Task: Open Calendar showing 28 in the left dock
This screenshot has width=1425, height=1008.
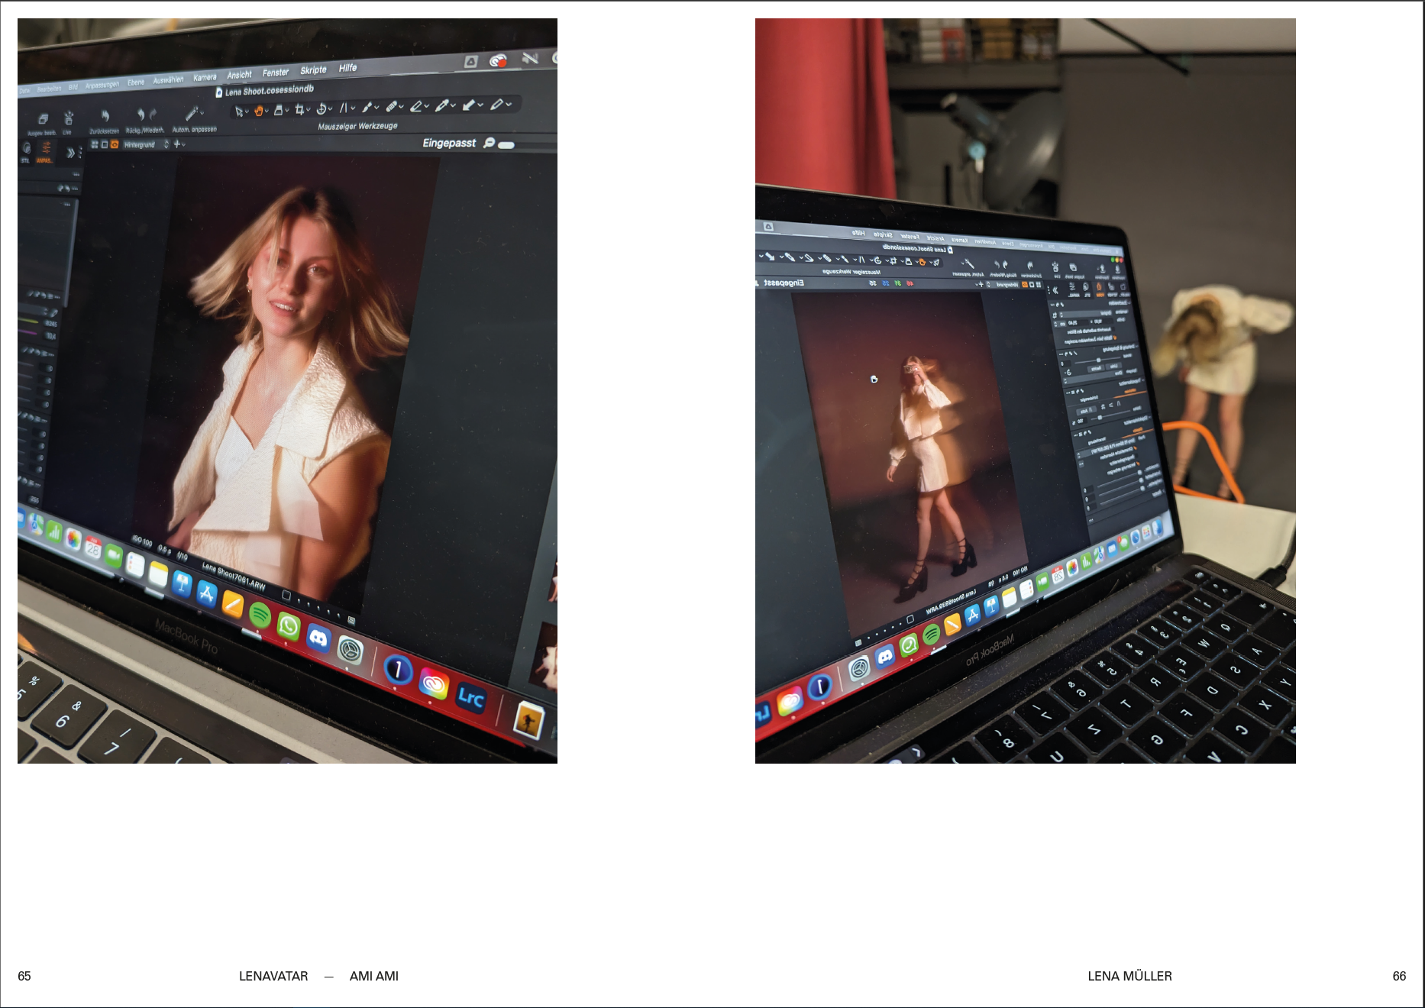Action: (x=93, y=548)
